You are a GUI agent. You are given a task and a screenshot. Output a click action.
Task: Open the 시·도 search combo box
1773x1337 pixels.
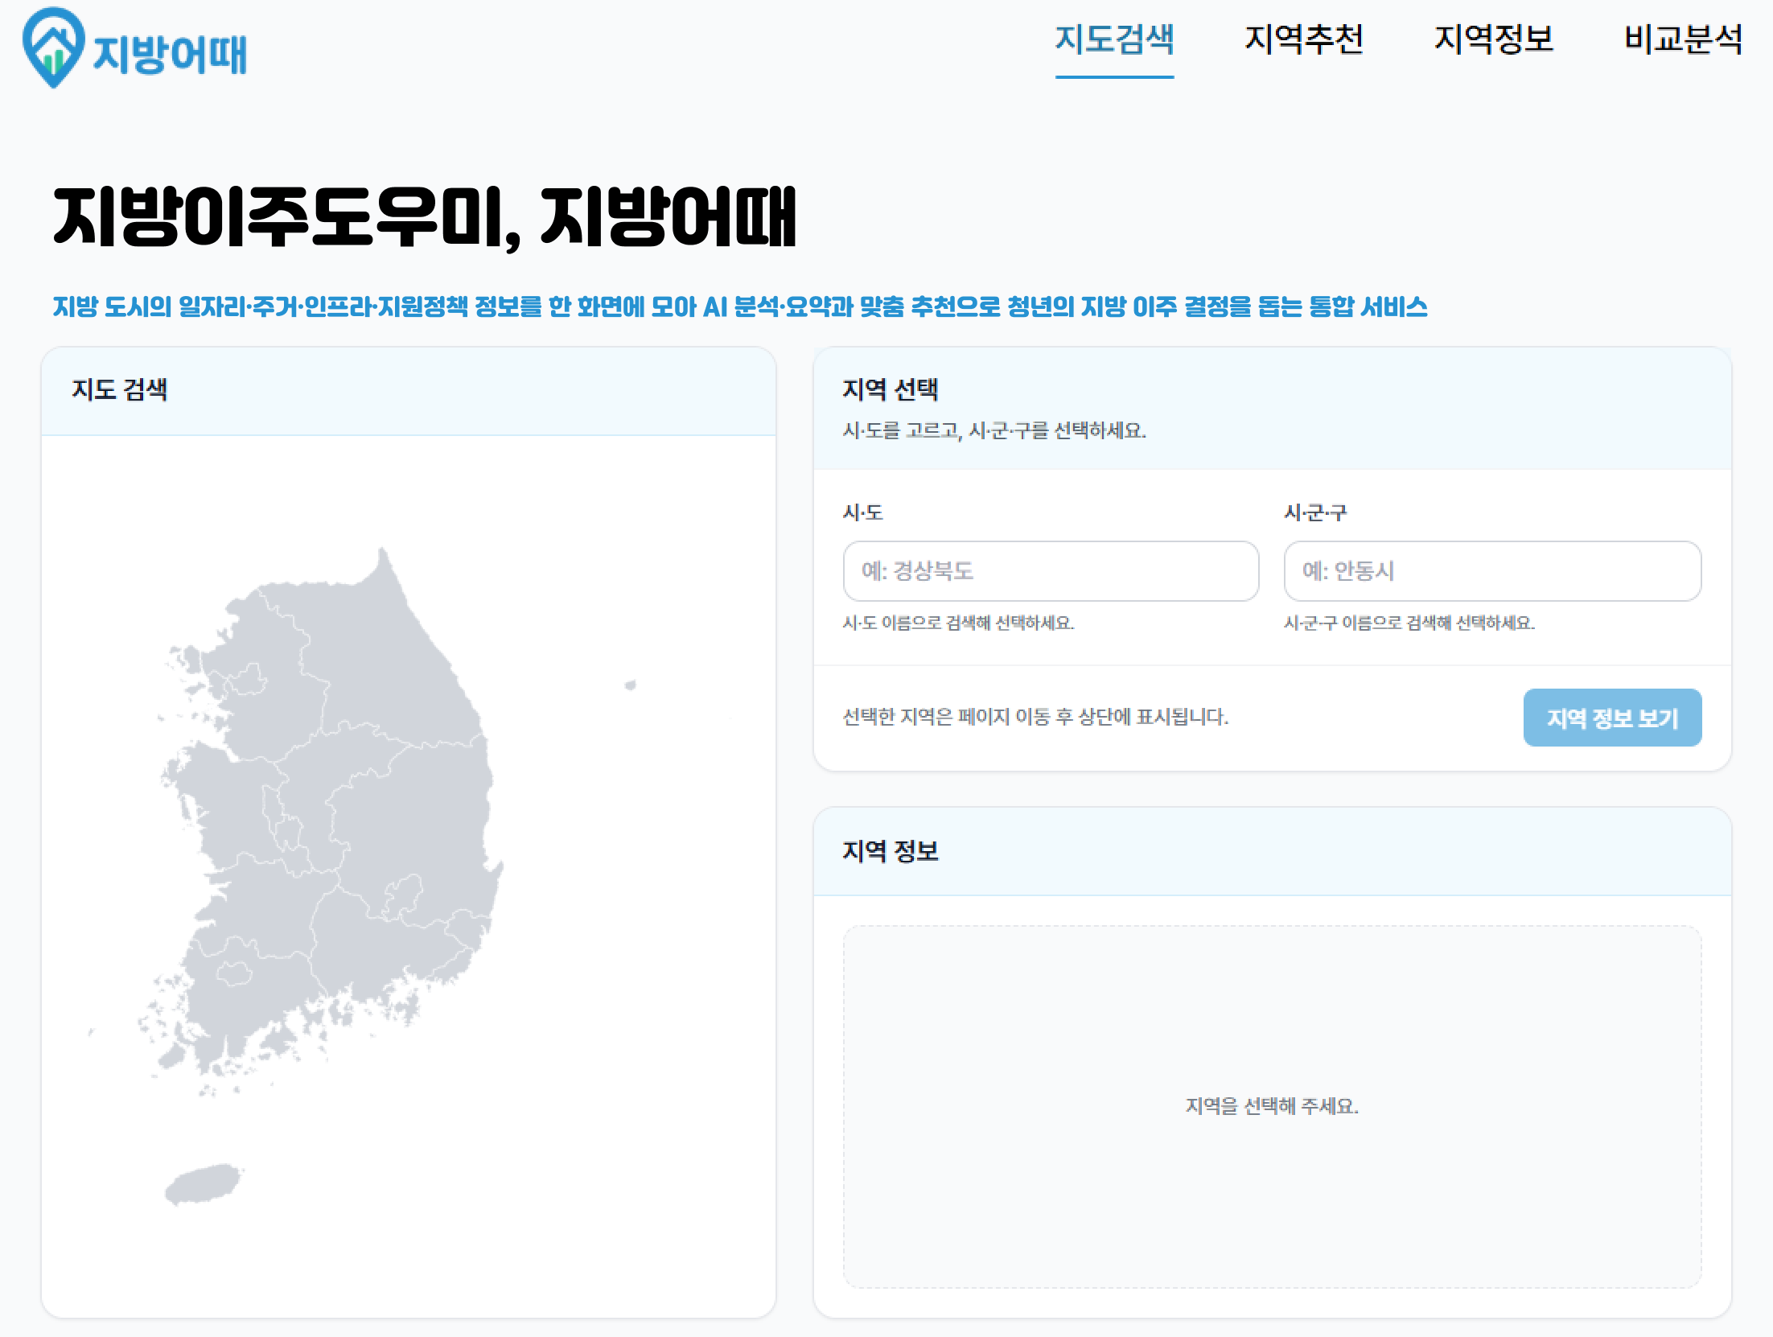[x=1051, y=571]
